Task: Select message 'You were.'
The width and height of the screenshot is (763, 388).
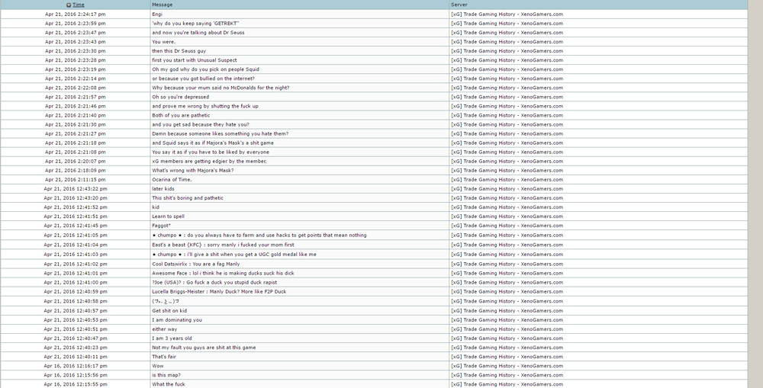Action: (x=163, y=42)
